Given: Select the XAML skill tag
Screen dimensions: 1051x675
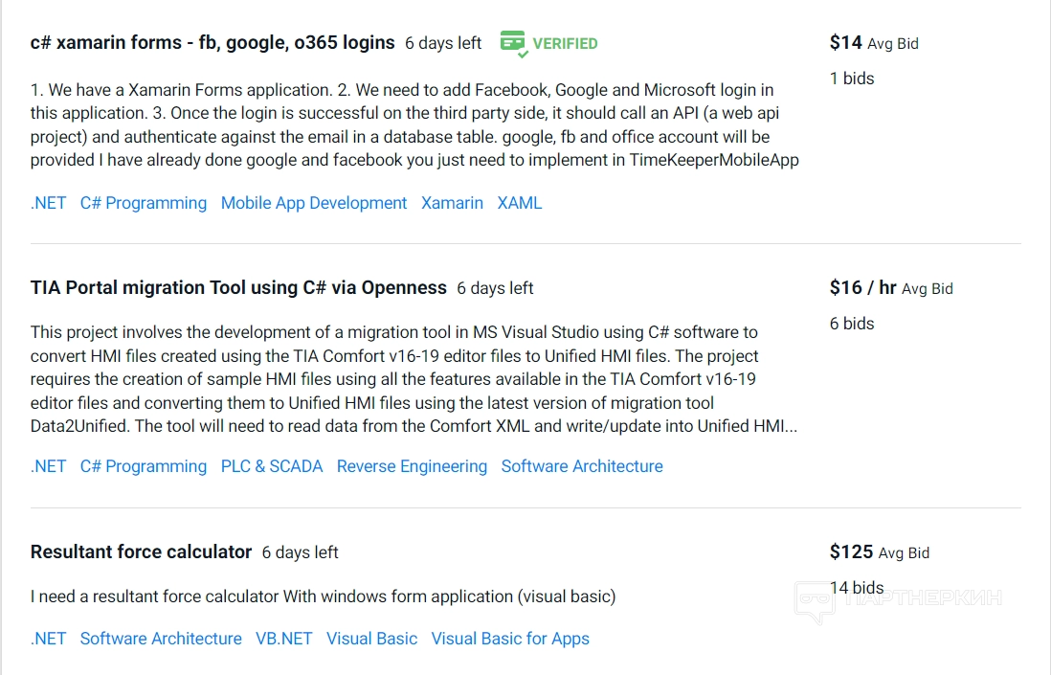Looking at the screenshot, I should 520,203.
